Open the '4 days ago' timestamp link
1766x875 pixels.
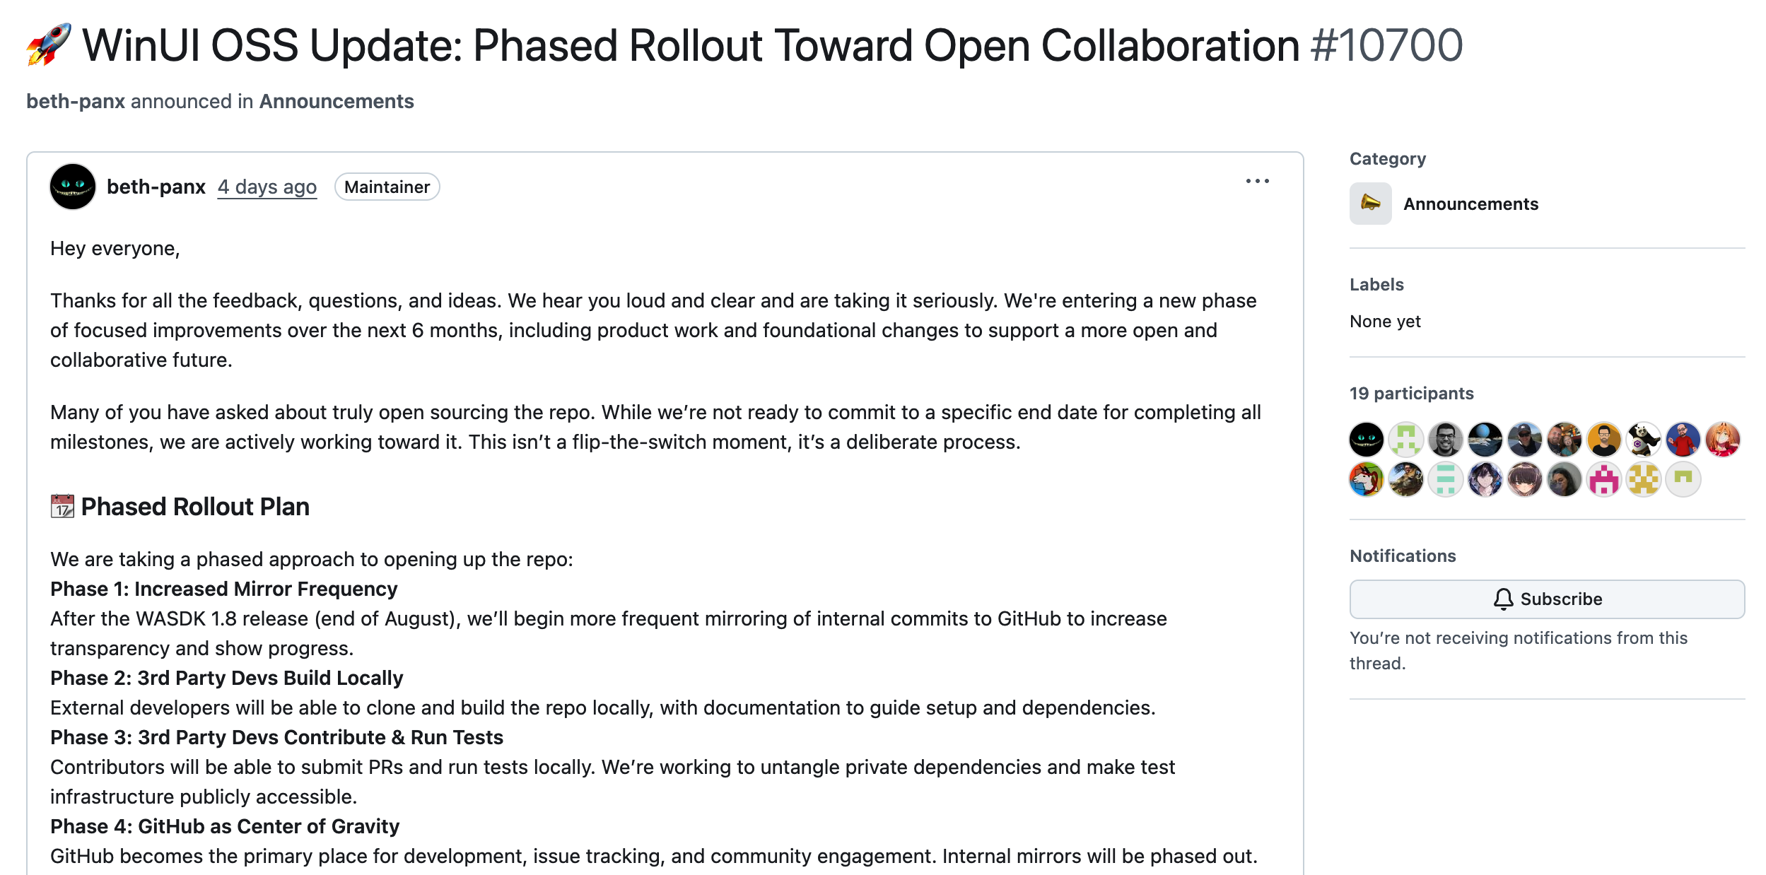(267, 187)
